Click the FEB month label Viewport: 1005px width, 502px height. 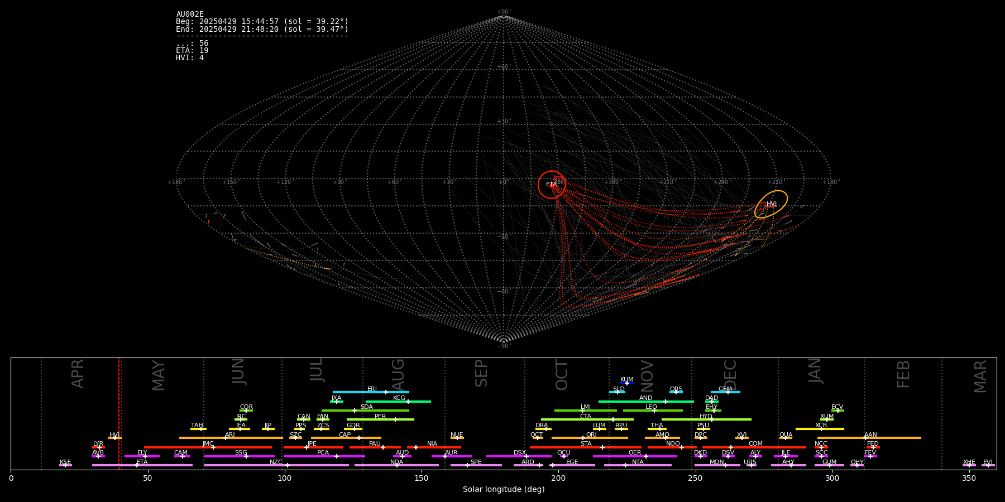(x=903, y=374)
